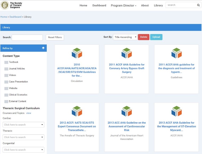
Task: Open the Sort By Title Ascending dropdown
Action: click(125, 37)
